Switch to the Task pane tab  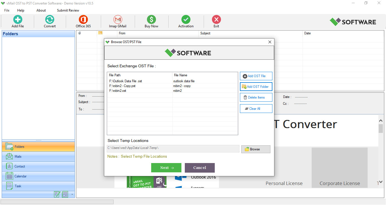pyautogui.click(x=38, y=186)
